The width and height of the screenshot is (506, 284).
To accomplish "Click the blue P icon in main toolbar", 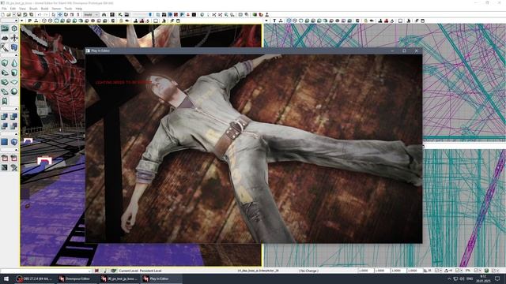I will tap(182, 15).
